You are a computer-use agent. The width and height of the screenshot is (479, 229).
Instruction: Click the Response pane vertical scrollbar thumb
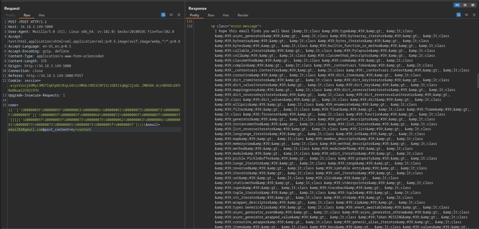coord(478,81)
